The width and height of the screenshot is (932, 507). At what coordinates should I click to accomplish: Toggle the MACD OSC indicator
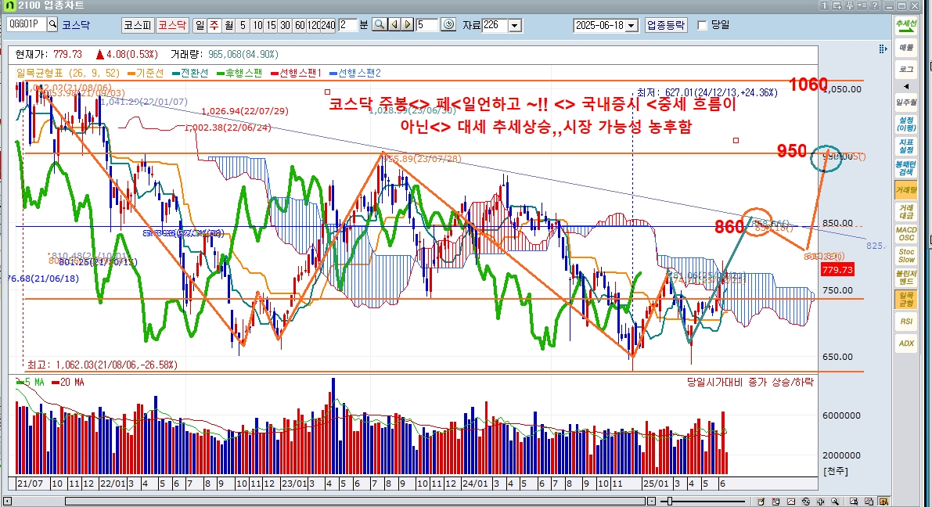pyautogui.click(x=906, y=234)
